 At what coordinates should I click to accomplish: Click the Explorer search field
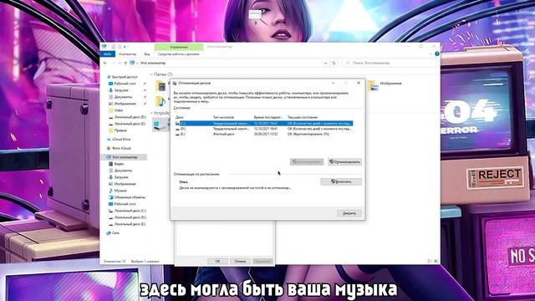(389, 64)
